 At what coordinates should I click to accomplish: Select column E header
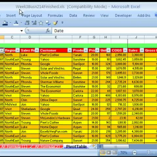point(56,37)
